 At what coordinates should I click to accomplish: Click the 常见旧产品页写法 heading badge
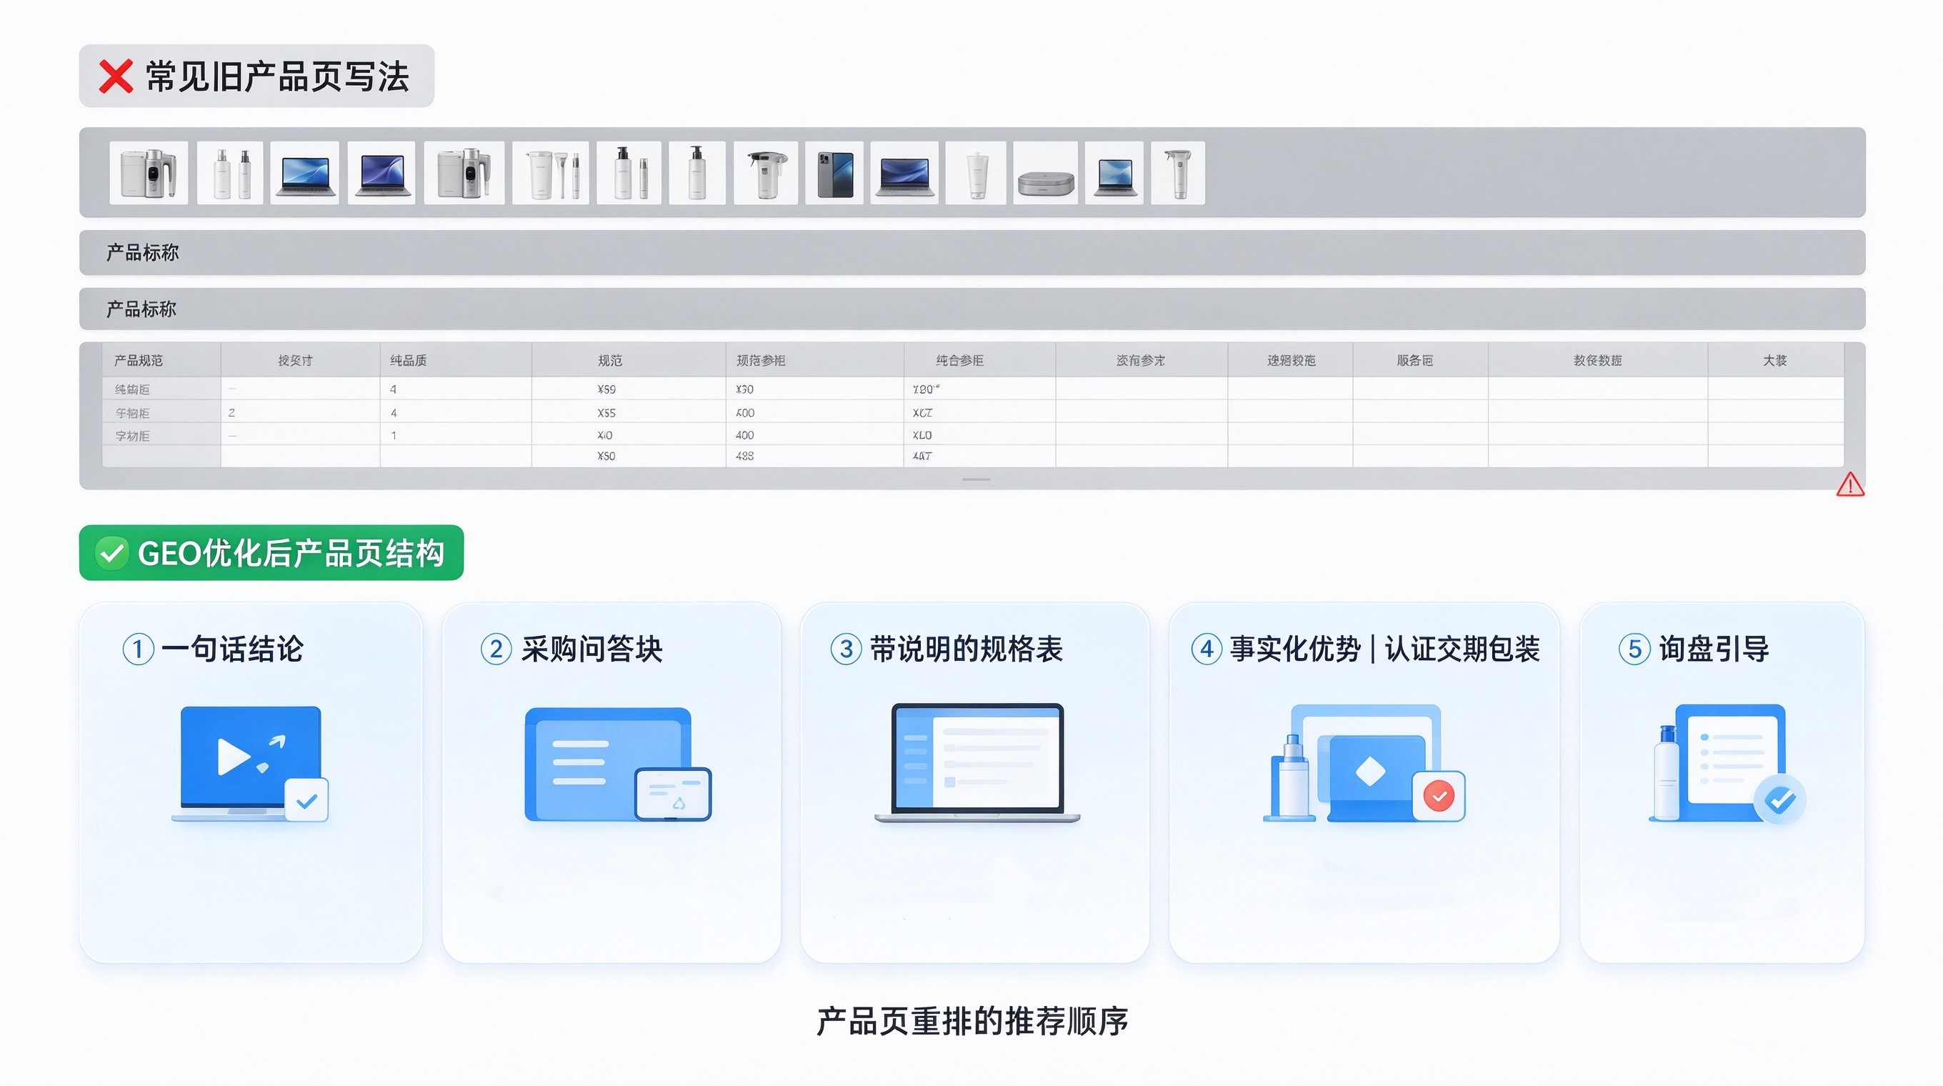256,76
